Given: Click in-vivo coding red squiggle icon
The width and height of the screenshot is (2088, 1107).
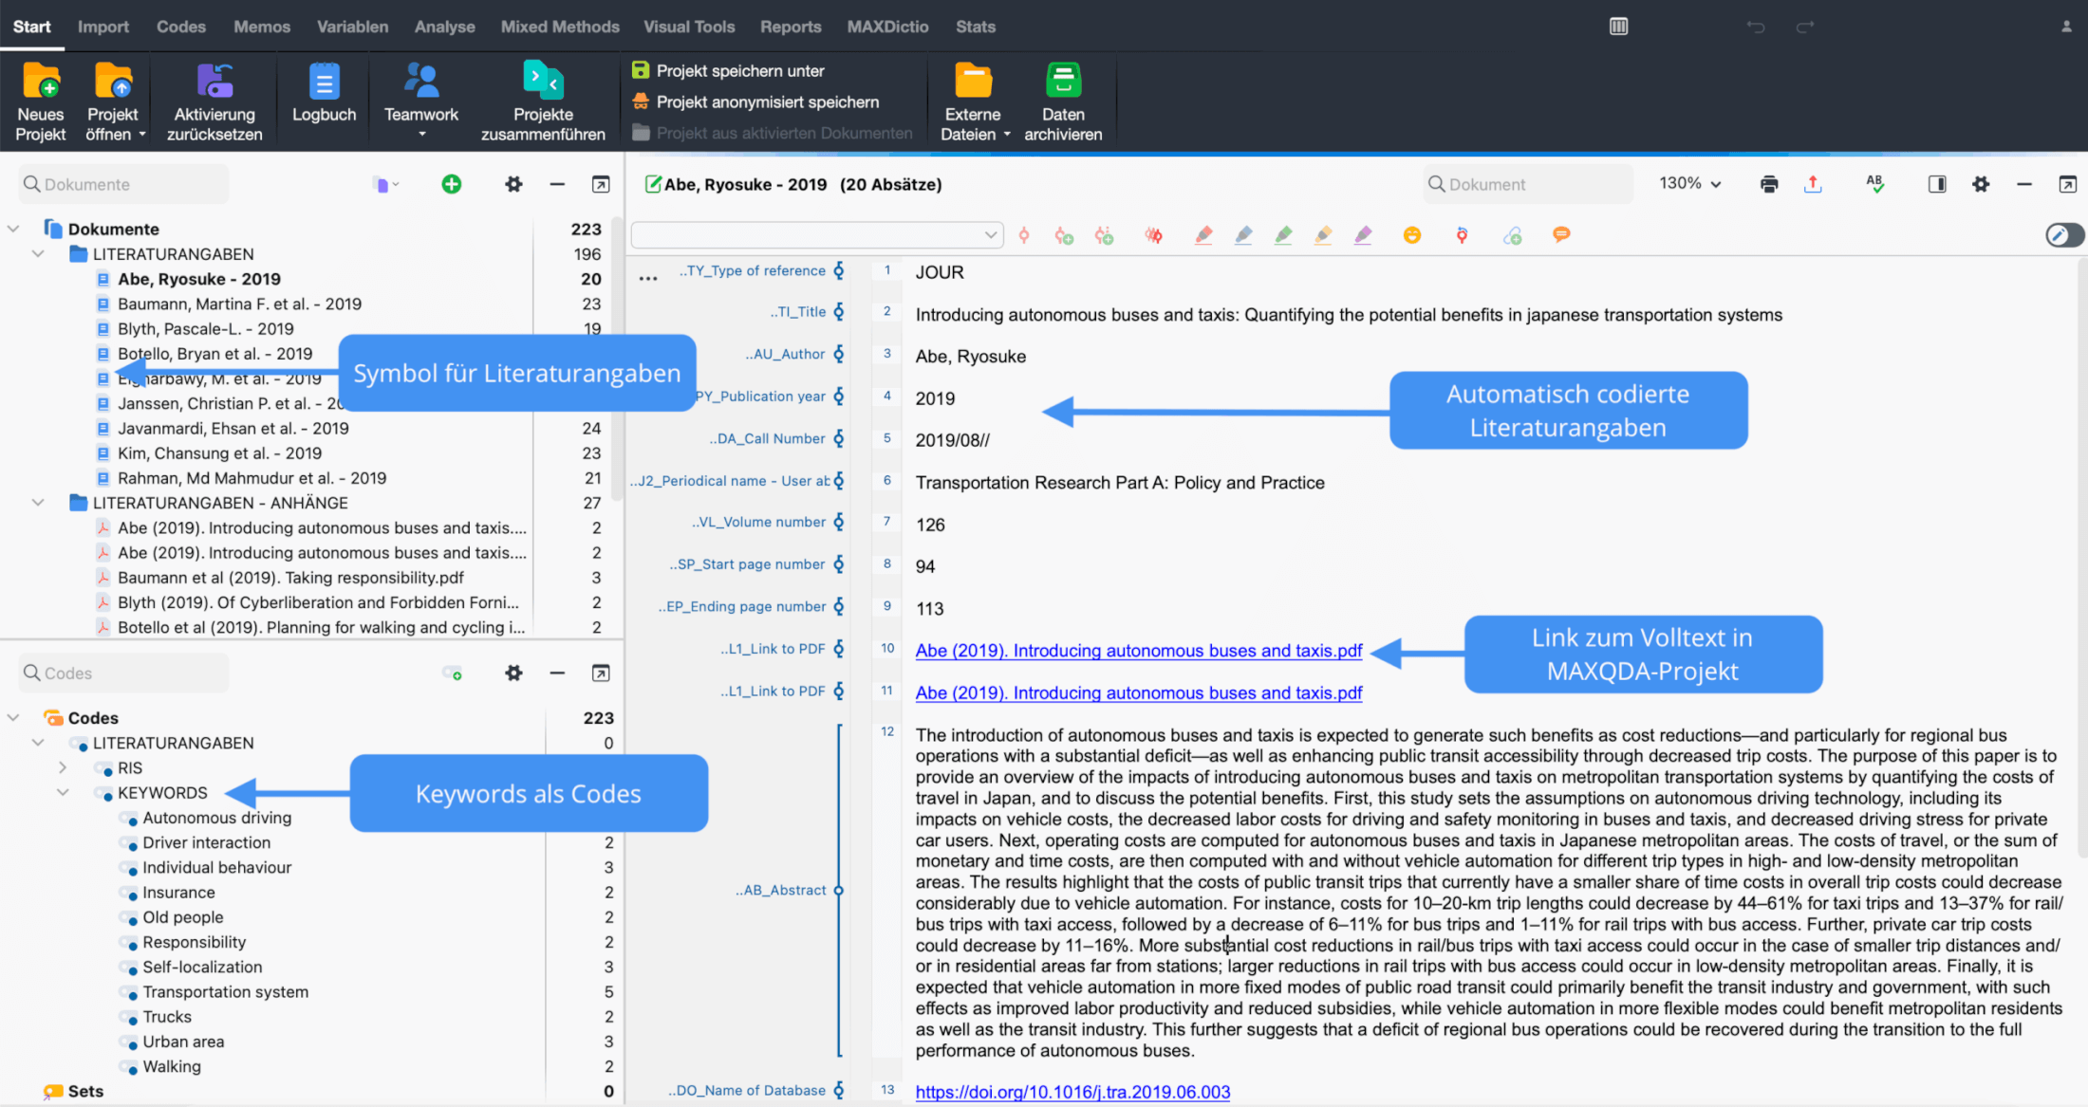Looking at the screenshot, I should click(x=1153, y=235).
